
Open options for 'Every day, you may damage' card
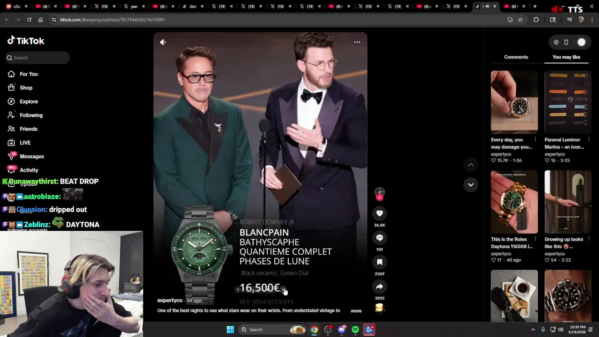(x=535, y=139)
